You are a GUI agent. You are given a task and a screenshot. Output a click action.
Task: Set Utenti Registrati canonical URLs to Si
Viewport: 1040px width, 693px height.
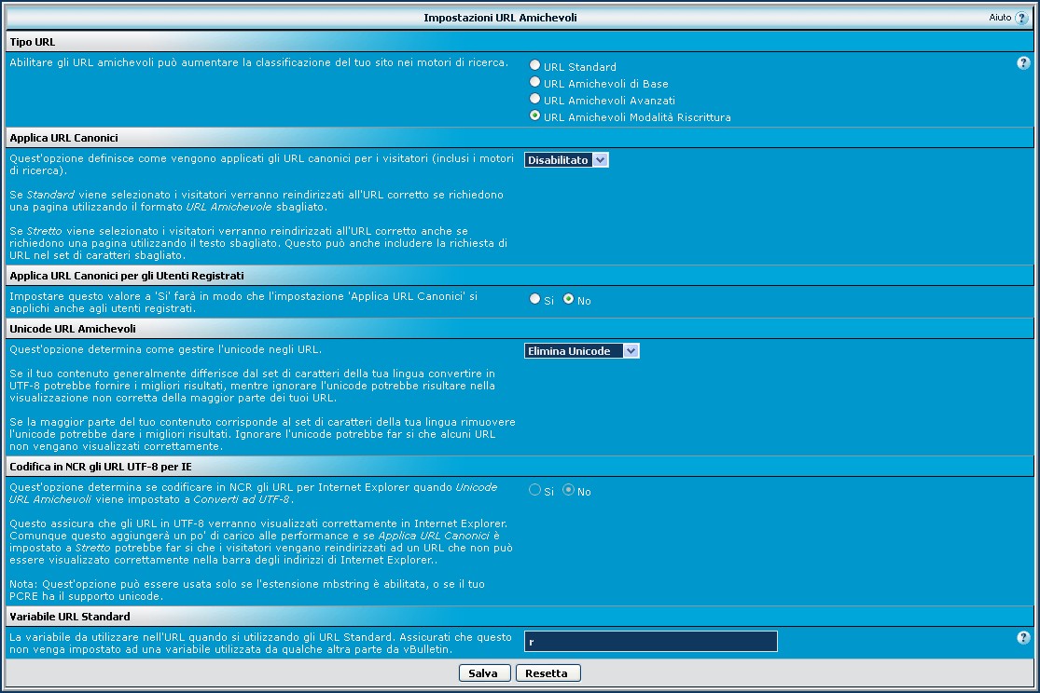[x=534, y=299]
